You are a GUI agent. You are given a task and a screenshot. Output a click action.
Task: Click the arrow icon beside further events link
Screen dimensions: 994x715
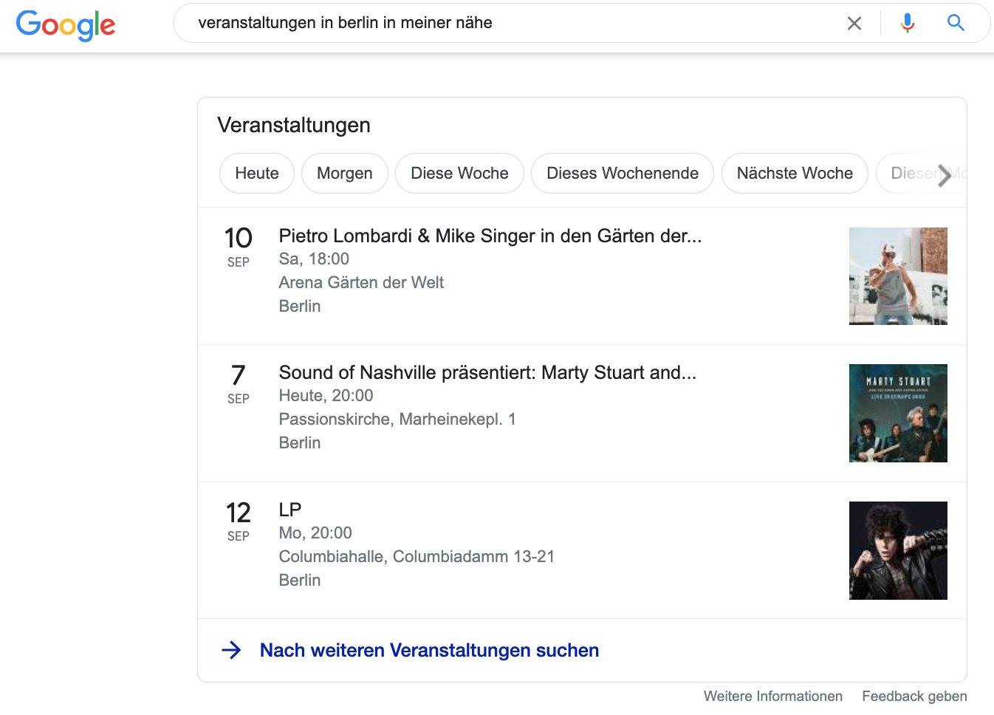[231, 650]
